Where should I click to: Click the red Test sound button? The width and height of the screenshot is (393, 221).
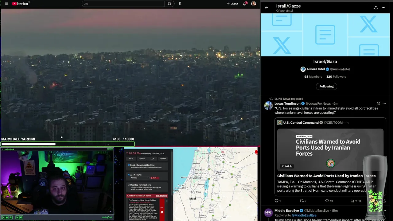click(155, 178)
